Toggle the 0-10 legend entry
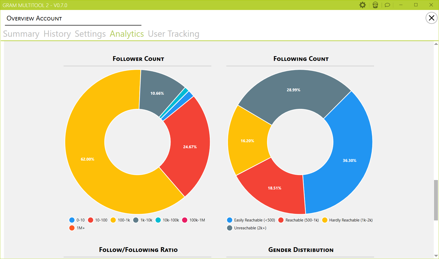Screen dimensions: 439x259 [x=77, y=220]
